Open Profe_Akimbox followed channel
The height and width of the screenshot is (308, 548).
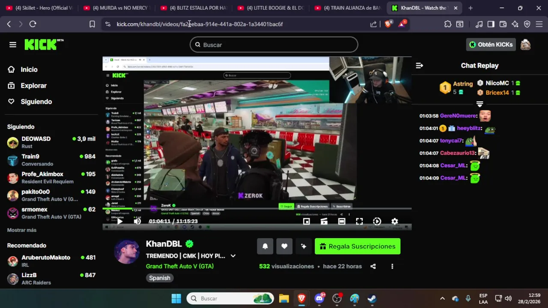coord(51,178)
